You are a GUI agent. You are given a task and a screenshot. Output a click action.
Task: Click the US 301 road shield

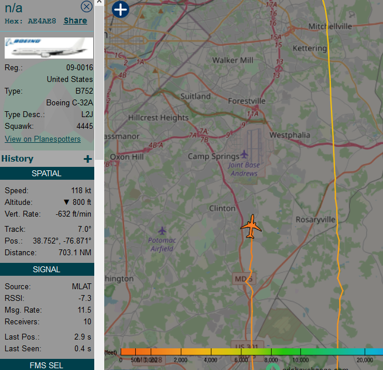248,345
